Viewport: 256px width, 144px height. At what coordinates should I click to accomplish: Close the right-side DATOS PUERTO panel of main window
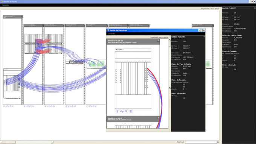(255, 8)
